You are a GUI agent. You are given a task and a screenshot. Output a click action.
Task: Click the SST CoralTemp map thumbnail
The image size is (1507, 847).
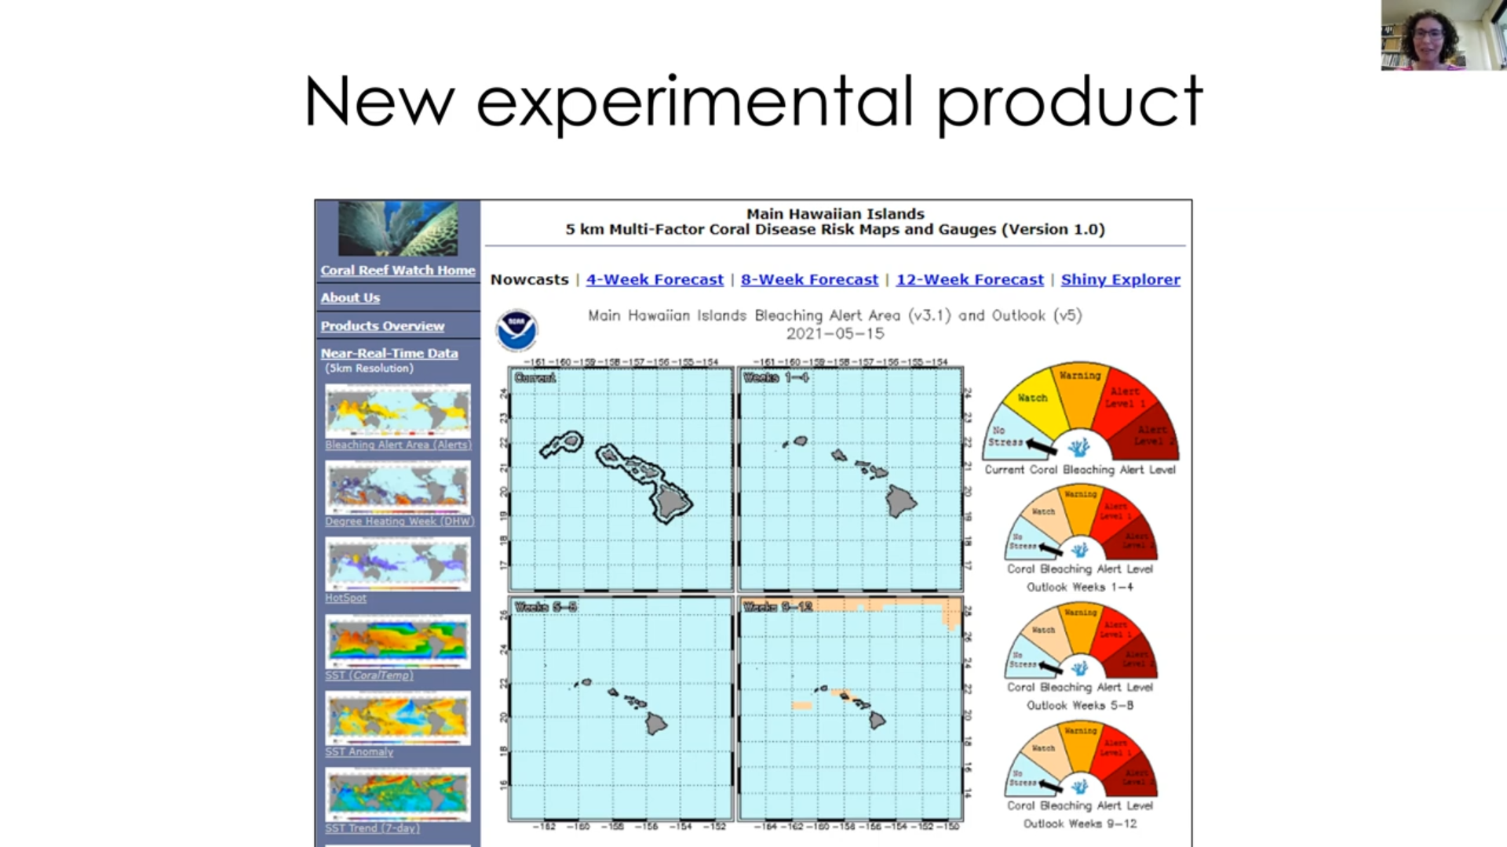coord(398,642)
